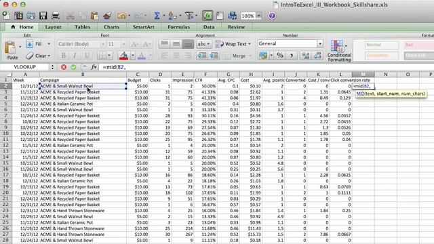Toggle Wrap Text option
This screenshot has width=434, height=244.
(x=233, y=44)
